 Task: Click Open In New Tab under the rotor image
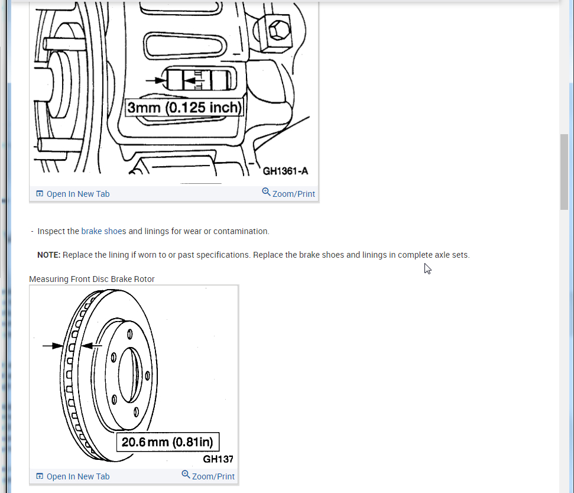pyautogui.click(x=78, y=476)
